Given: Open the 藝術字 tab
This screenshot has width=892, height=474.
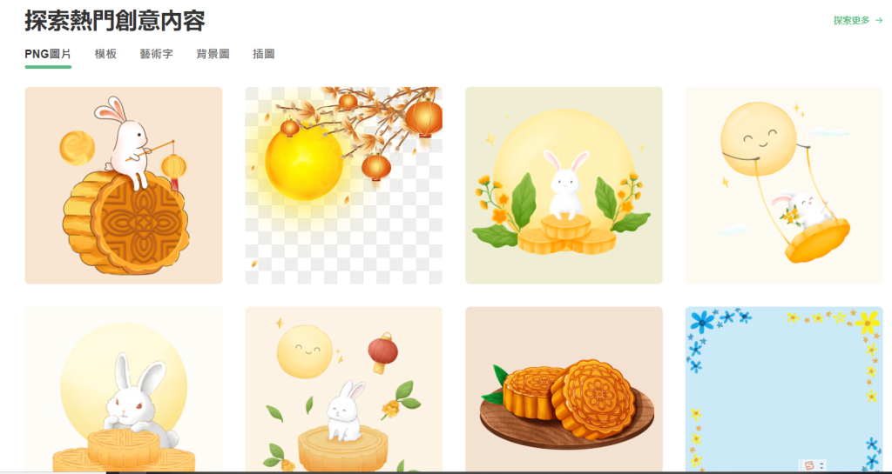Looking at the screenshot, I should [x=157, y=54].
